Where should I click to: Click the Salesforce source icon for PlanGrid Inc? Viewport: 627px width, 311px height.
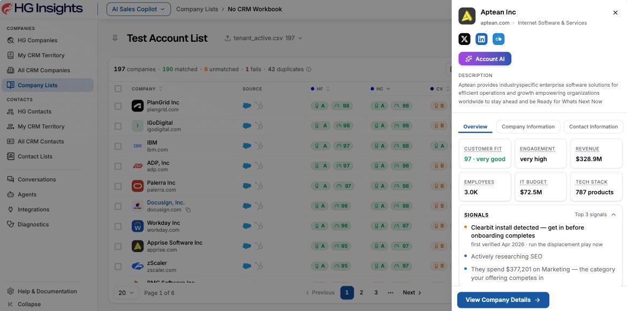[247, 106]
